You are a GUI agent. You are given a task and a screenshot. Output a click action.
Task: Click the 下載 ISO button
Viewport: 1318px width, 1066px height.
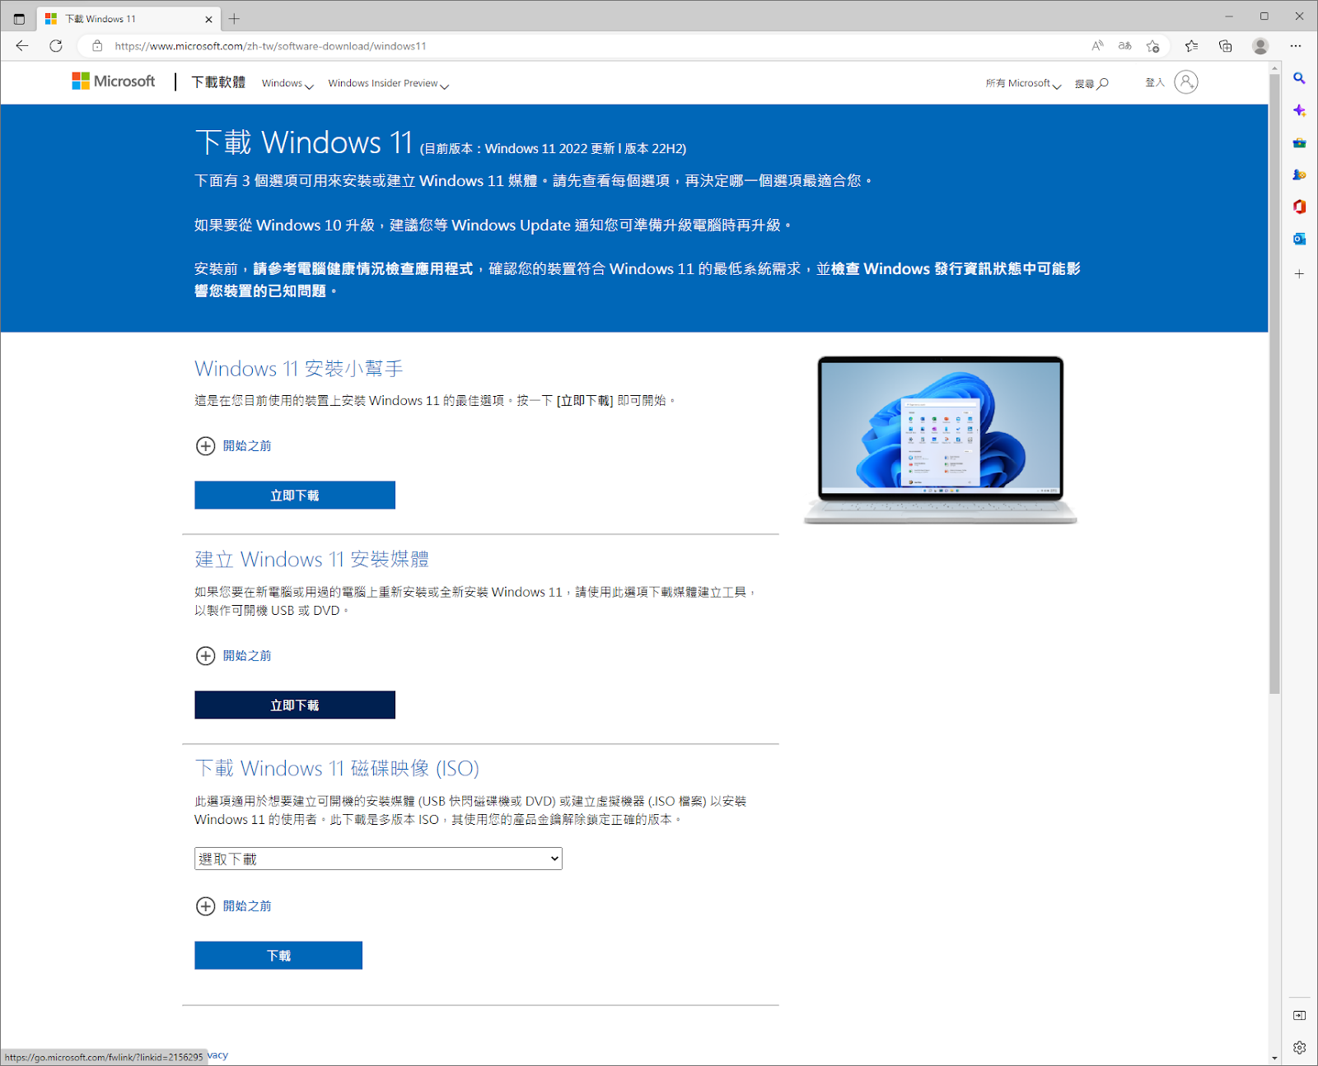[x=278, y=955]
